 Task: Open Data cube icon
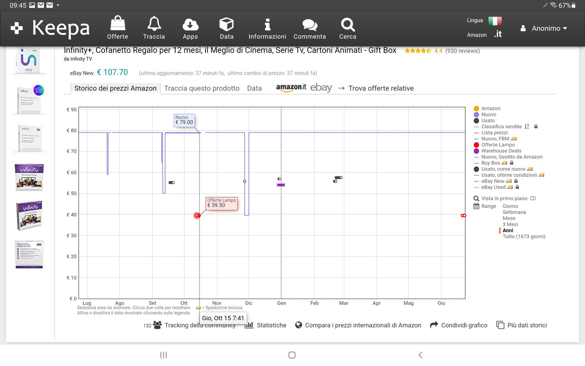pyautogui.click(x=226, y=24)
